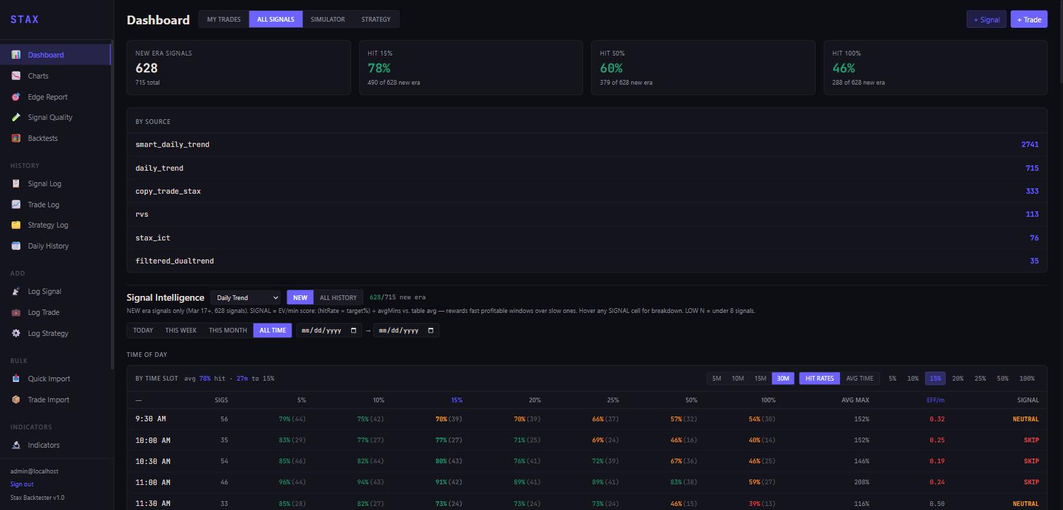Filter by THIS WEEK
Image resolution: width=1063 pixels, height=510 pixels.
[181, 331]
